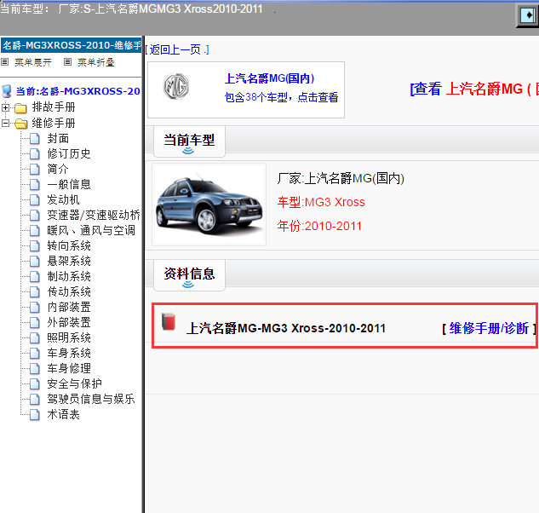The width and height of the screenshot is (539, 513).
Task: Click the MG3 Xross car thumbnail
Action: pos(209,205)
